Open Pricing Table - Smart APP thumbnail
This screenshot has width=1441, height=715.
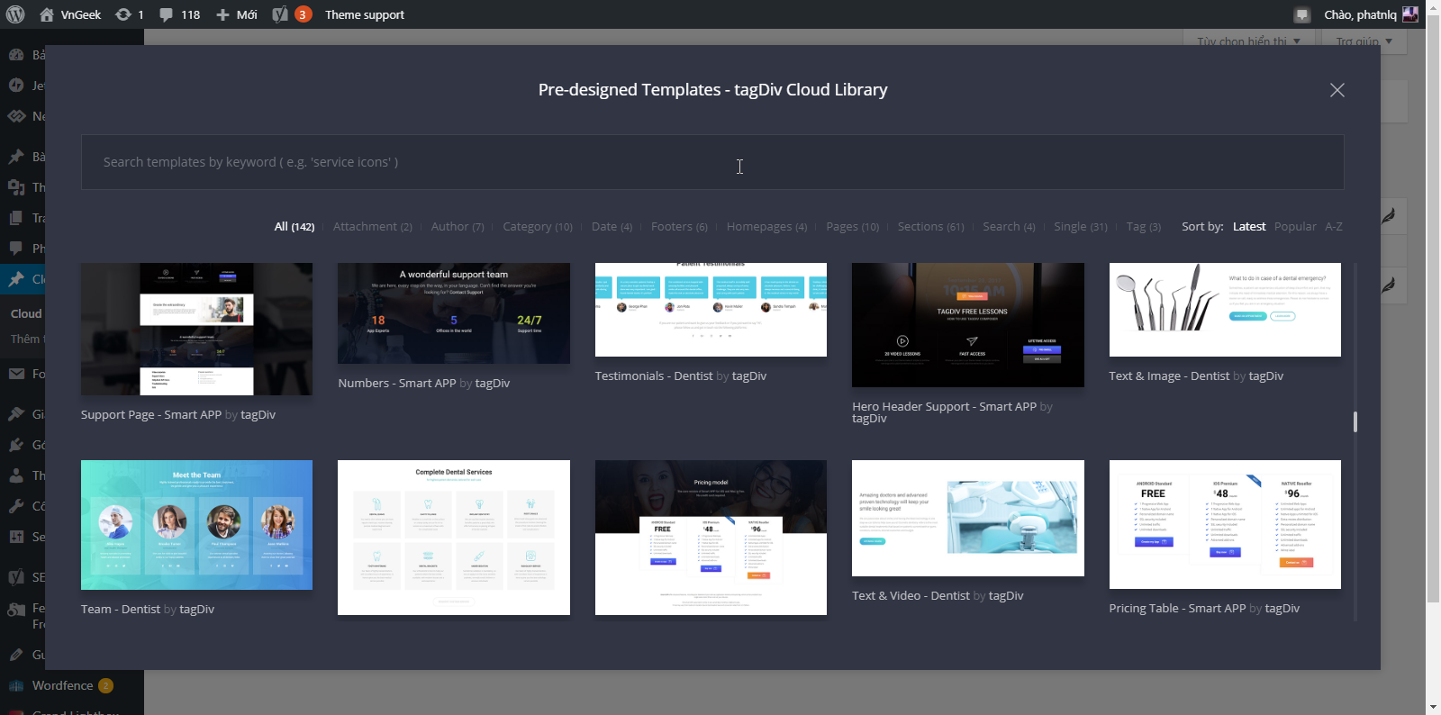[1225, 524]
